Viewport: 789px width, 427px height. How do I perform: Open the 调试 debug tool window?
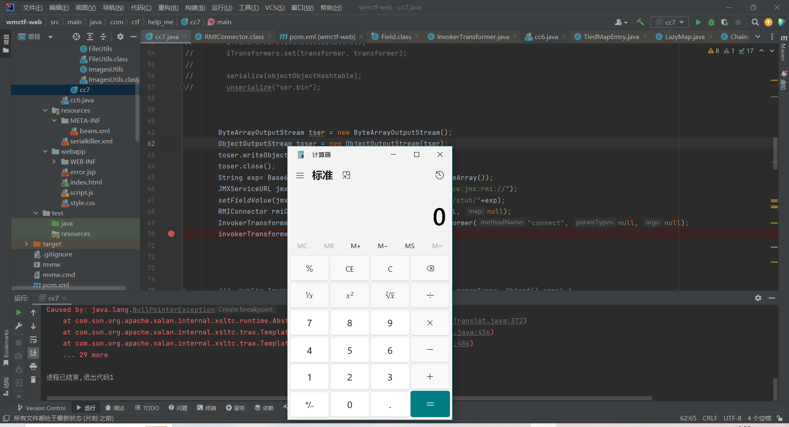point(115,408)
